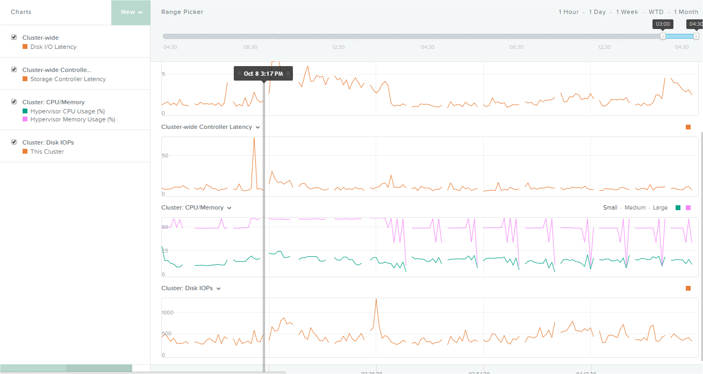Set CPU/Memory chart size to Medium

[635, 208]
